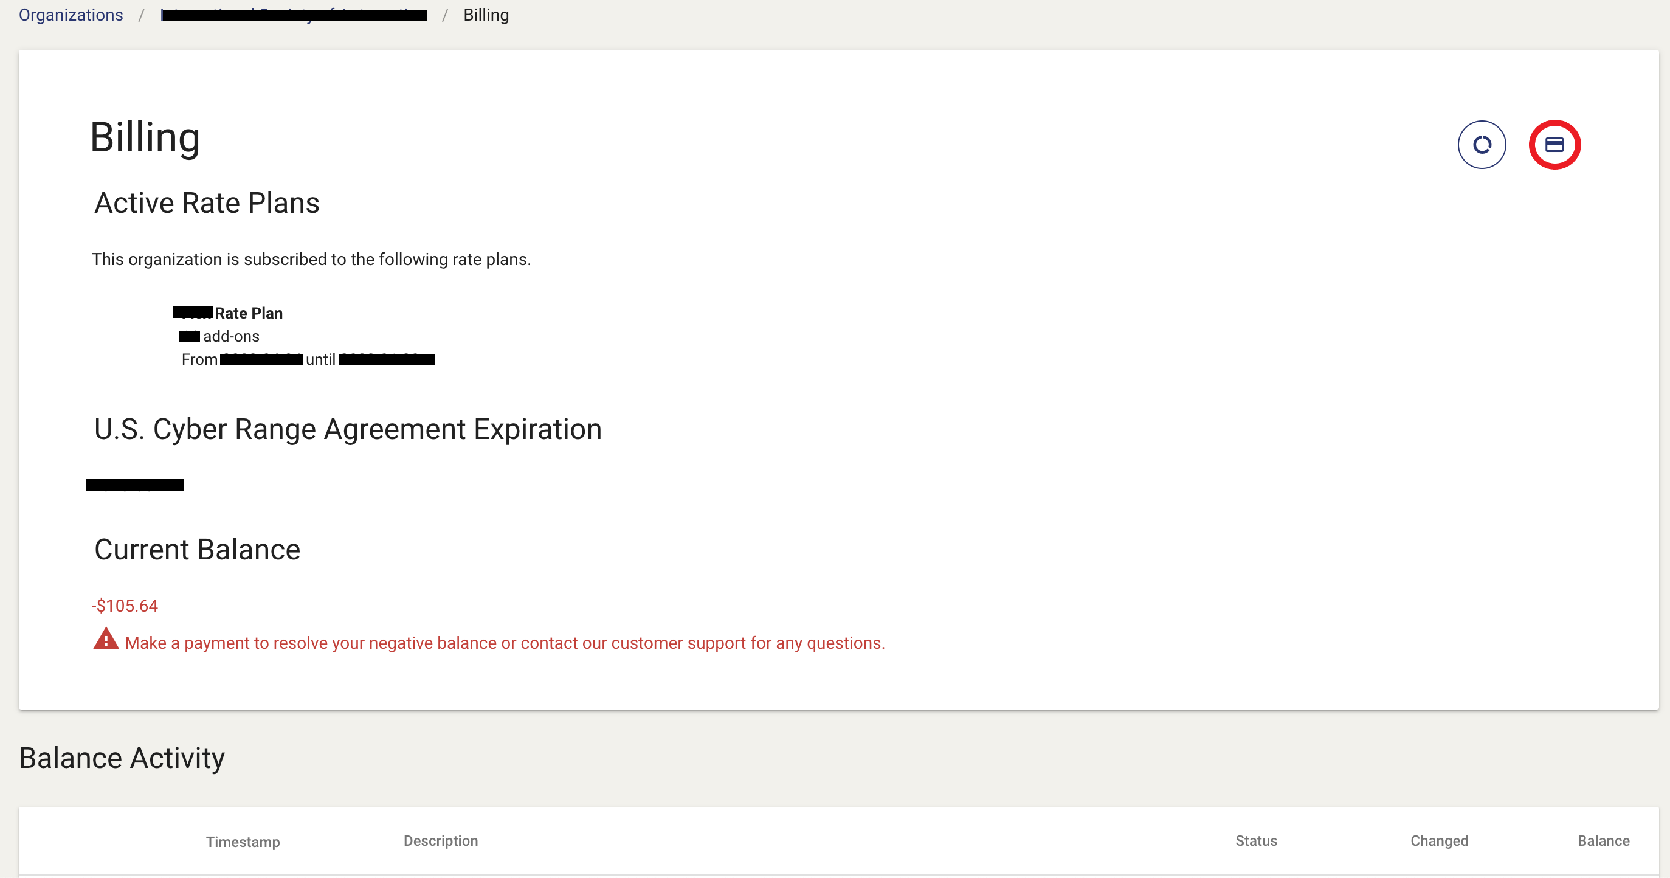The image size is (1670, 878).
Task: Click the Balance Activity section header
Action: point(122,757)
